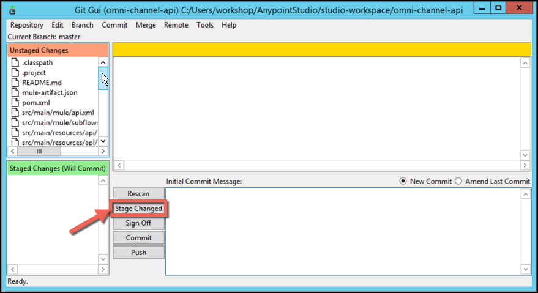538x293 pixels.
Task: Click the up arrow of the staged list scrollbar
Action: click(x=103, y=180)
